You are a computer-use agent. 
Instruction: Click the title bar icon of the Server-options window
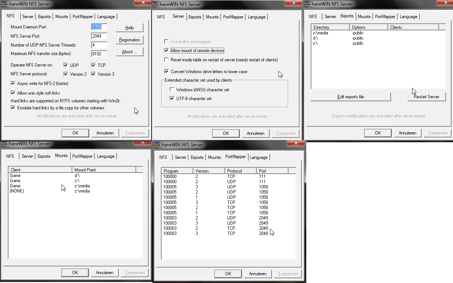[x=155, y=4]
